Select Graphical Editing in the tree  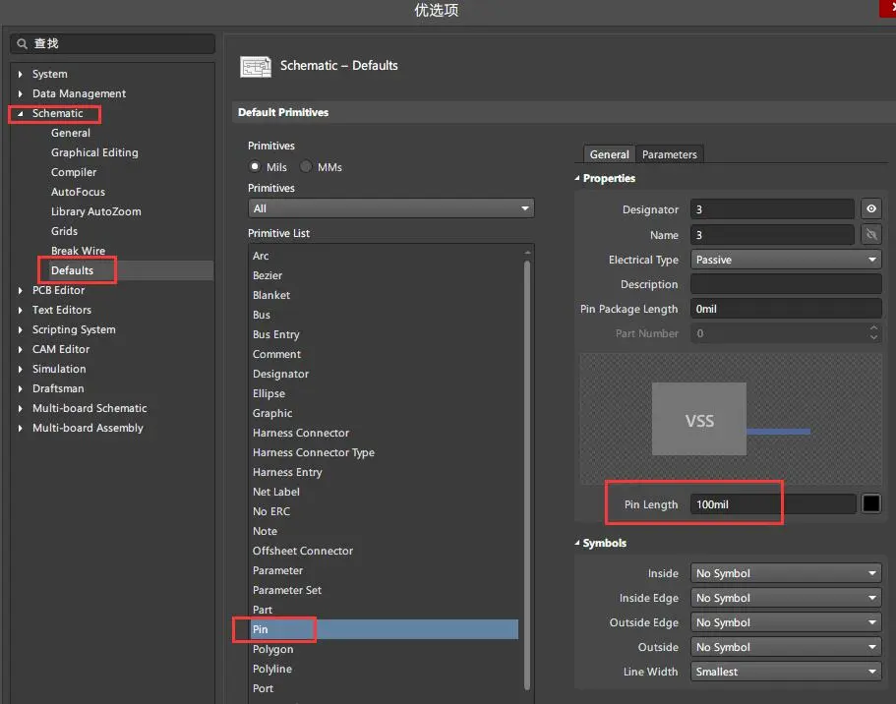[94, 152]
